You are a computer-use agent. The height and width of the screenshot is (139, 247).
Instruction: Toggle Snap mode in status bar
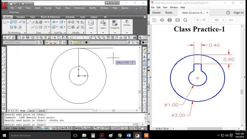tap(35, 128)
